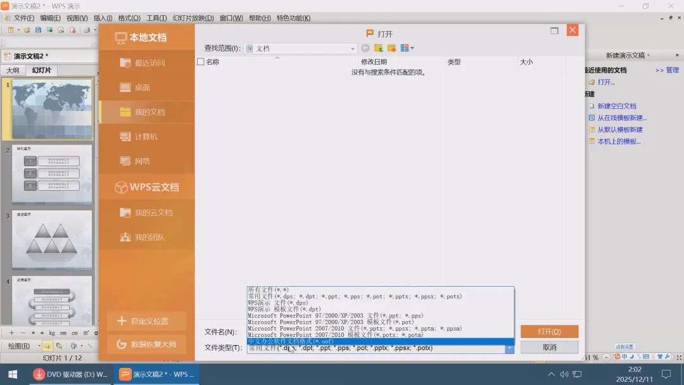Click the Windows Start button
This screenshot has height=385, width=684.
[13, 374]
